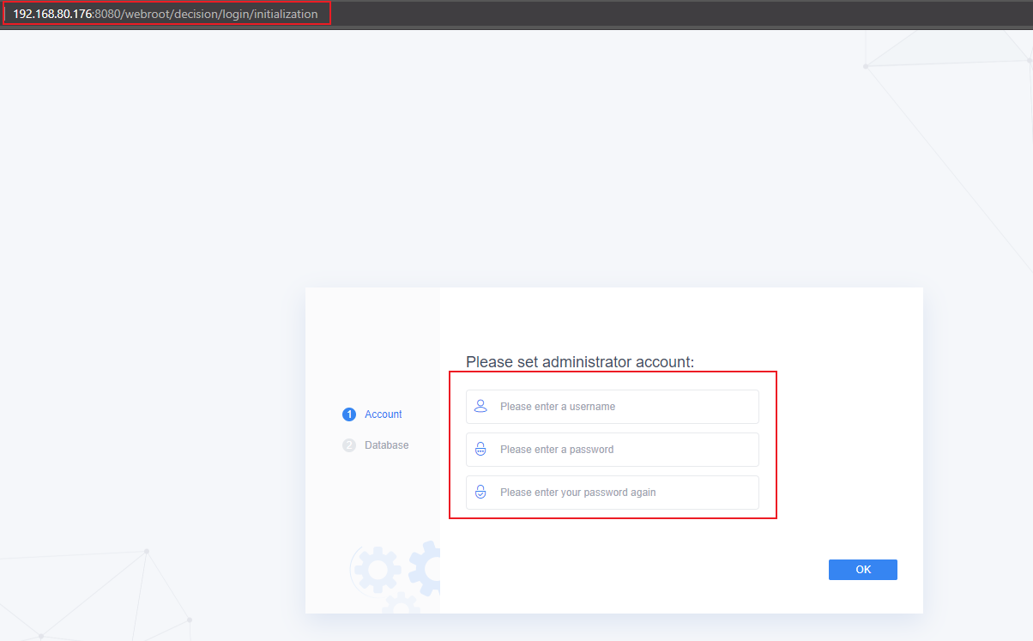Click the filled numeral 1 badge beside Account
Screen dimensions: 1033x641
click(348, 414)
